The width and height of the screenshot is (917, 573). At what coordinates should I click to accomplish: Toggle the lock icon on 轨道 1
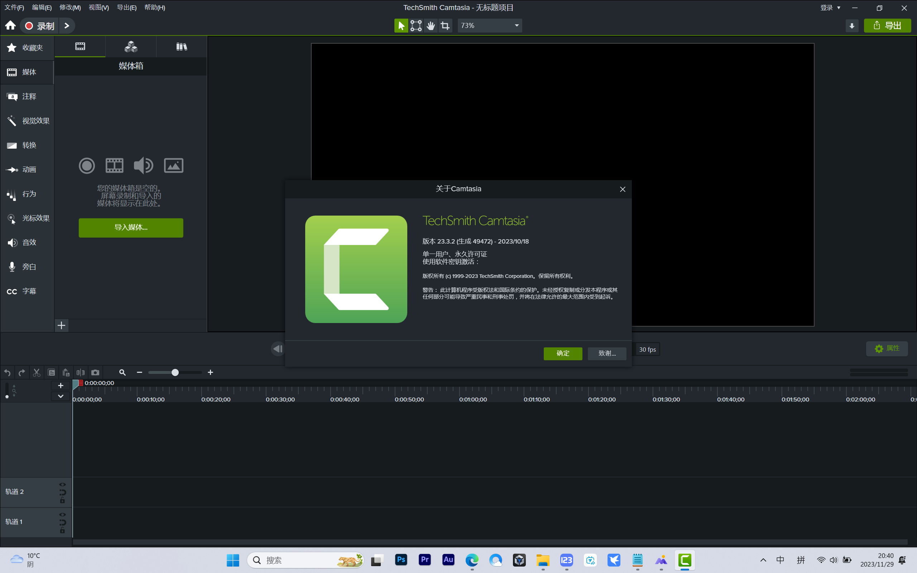coord(63,530)
